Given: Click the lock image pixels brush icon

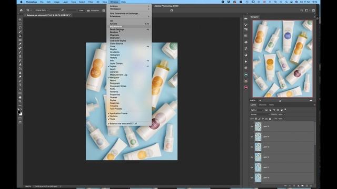Looking at the screenshot, I should [260, 119].
